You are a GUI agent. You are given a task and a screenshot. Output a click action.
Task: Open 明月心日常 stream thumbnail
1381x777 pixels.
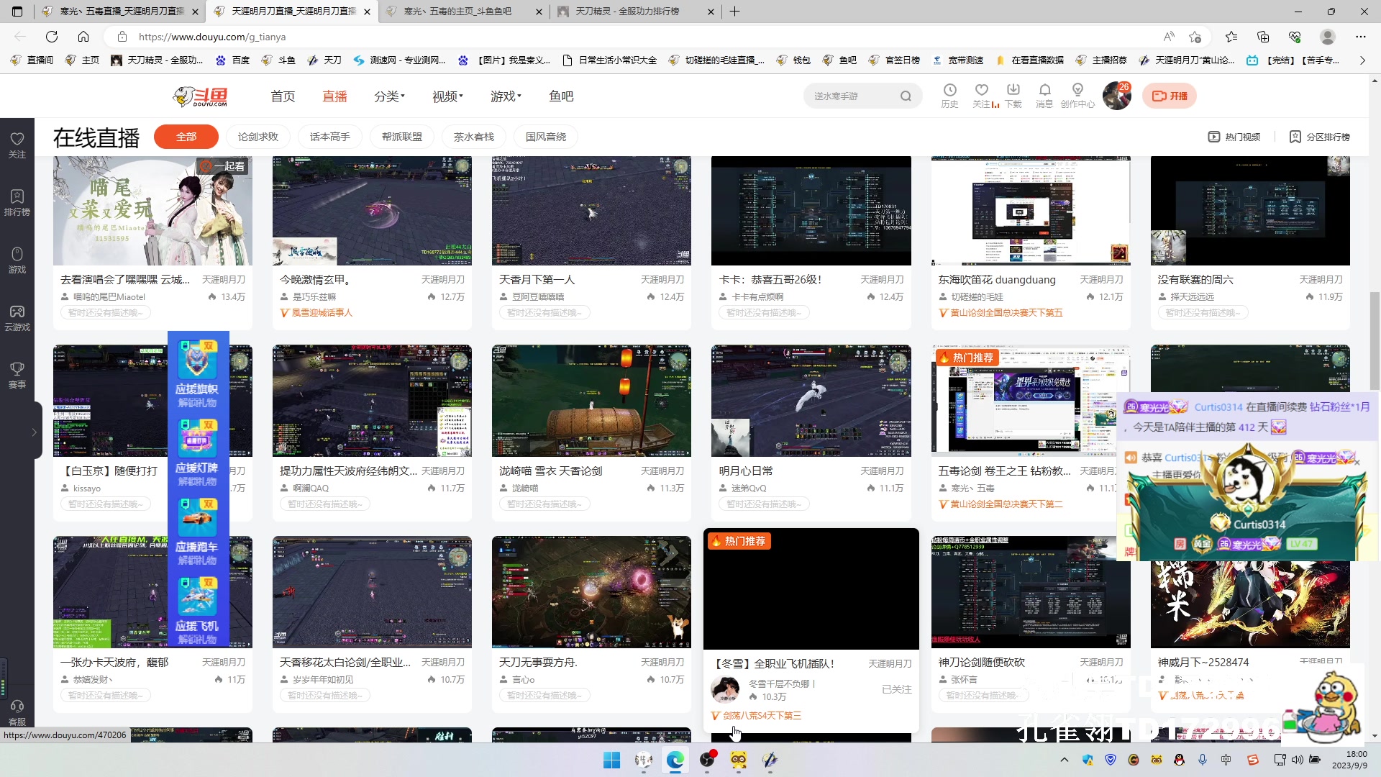811,401
